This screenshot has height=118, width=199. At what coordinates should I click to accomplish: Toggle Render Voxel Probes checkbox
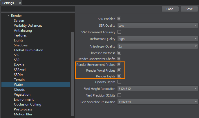[119, 70]
